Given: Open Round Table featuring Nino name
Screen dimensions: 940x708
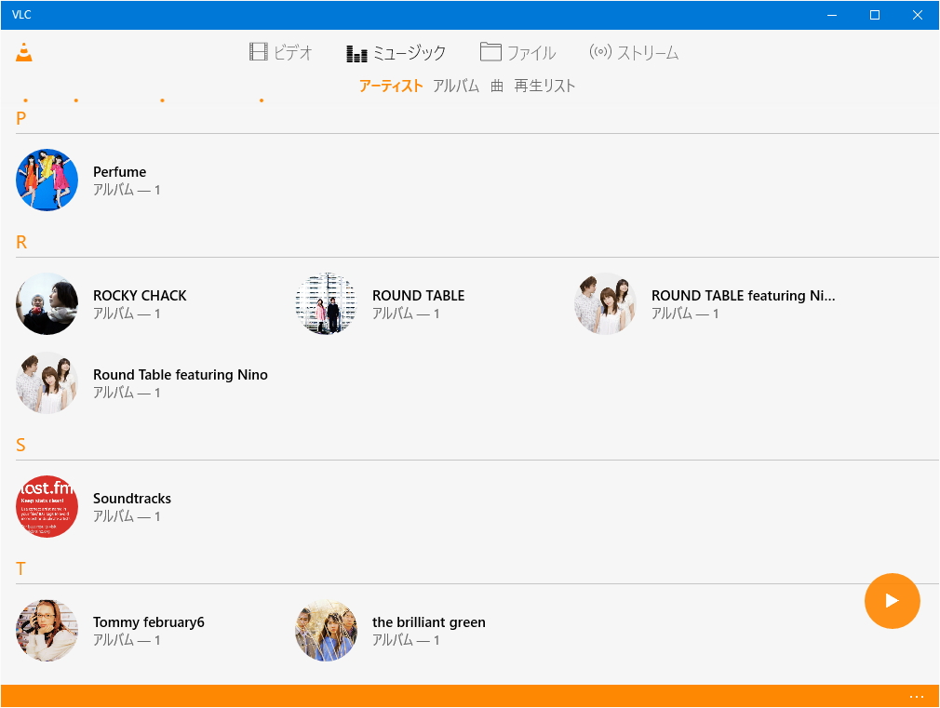Looking at the screenshot, I should [x=181, y=375].
